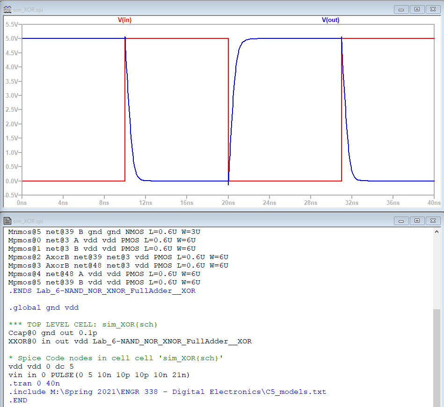Click the Mpmos@3 AxorB netlist line
Screen dimensions: 444x407
118,266
